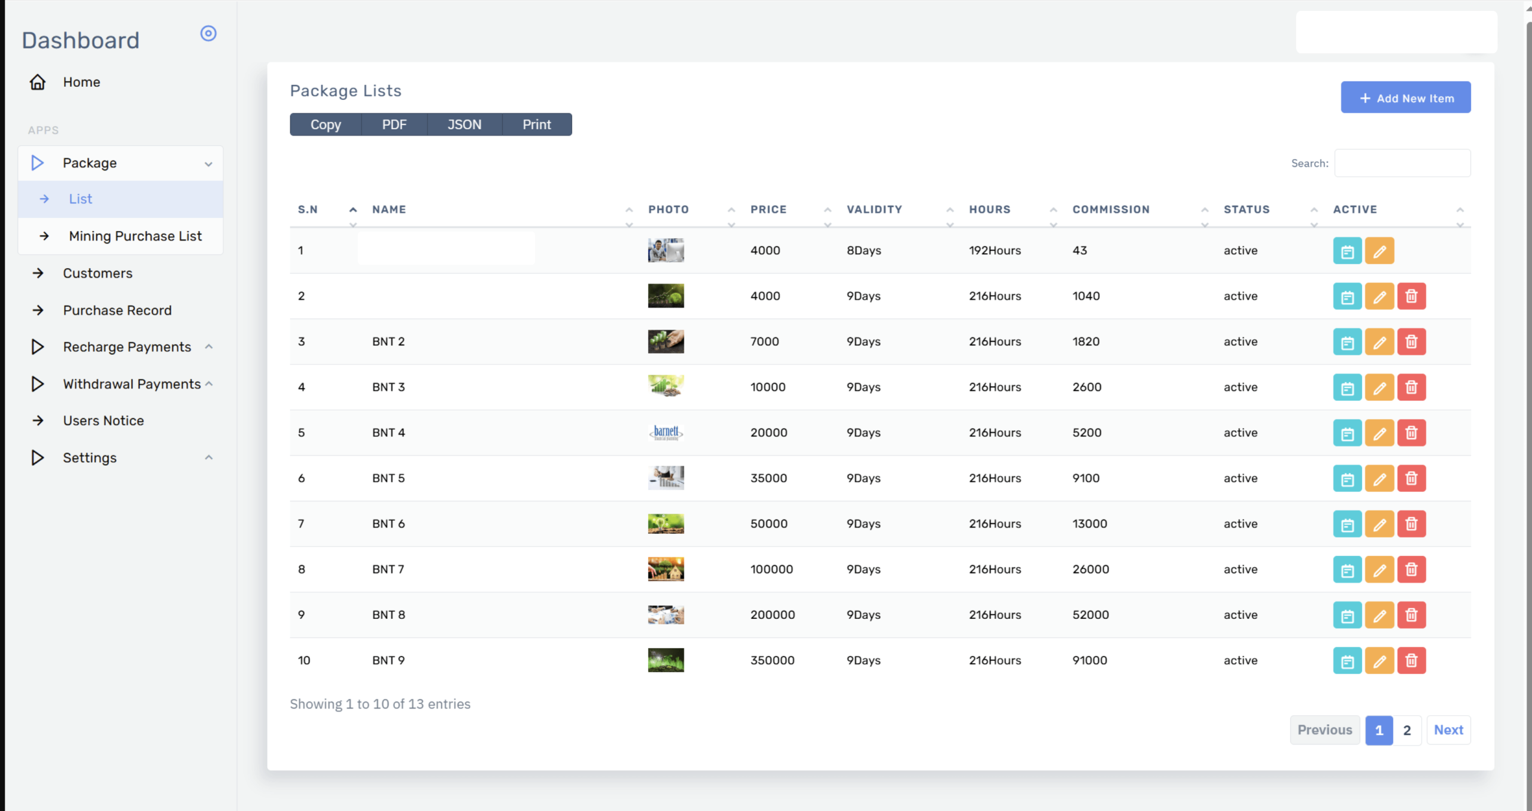Click the pencil edit icon in row 1
The height and width of the screenshot is (811, 1532).
point(1379,251)
